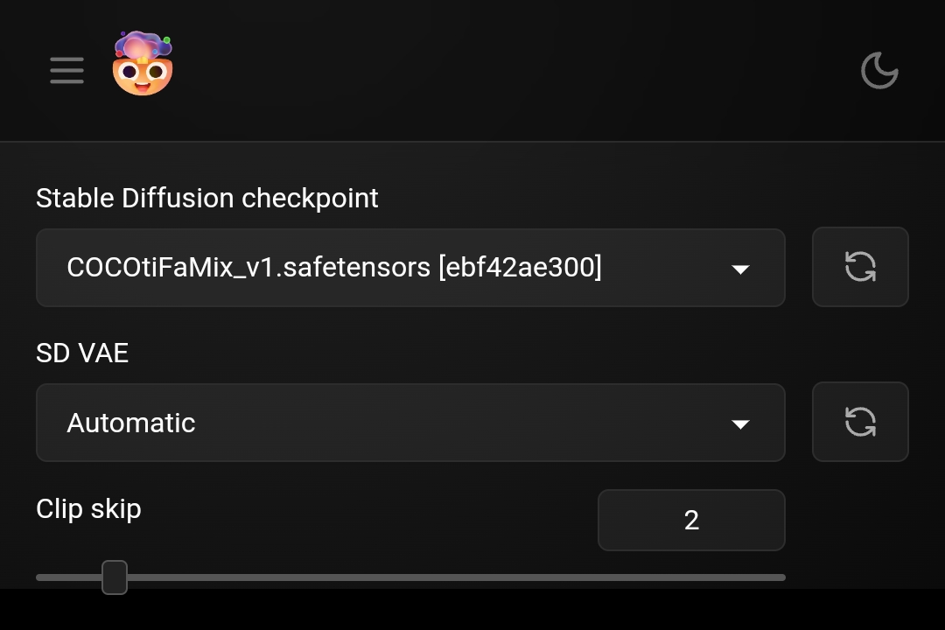
Task: Click the reload icon beside the checkpoint selector
Action: (860, 267)
